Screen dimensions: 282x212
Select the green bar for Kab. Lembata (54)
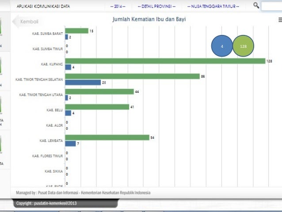107,138
